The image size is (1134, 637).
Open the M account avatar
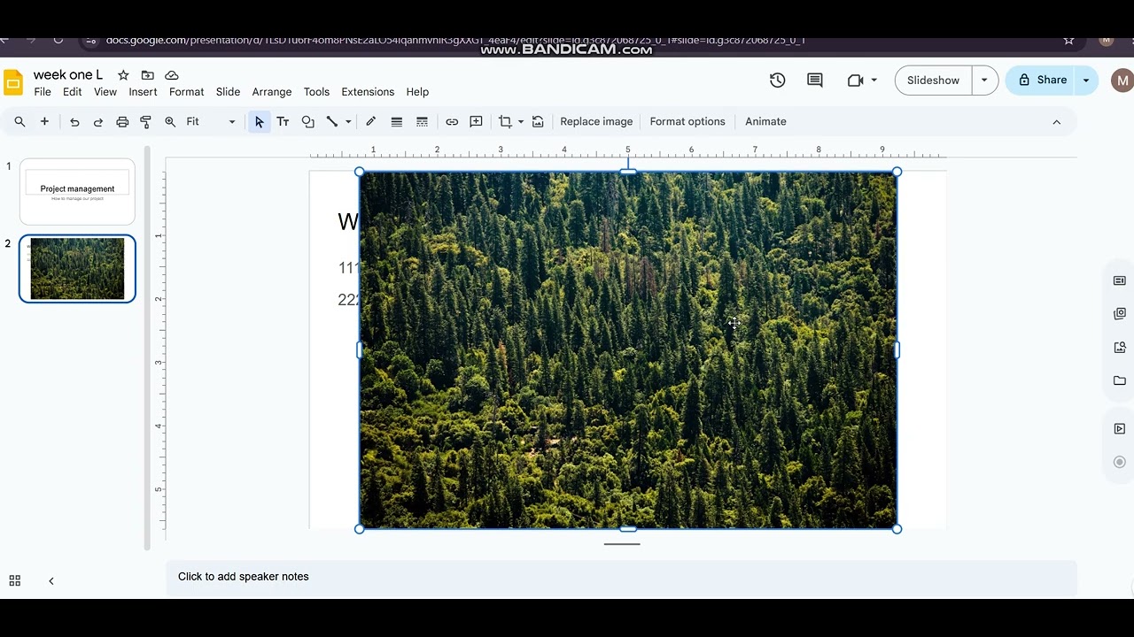1122,81
